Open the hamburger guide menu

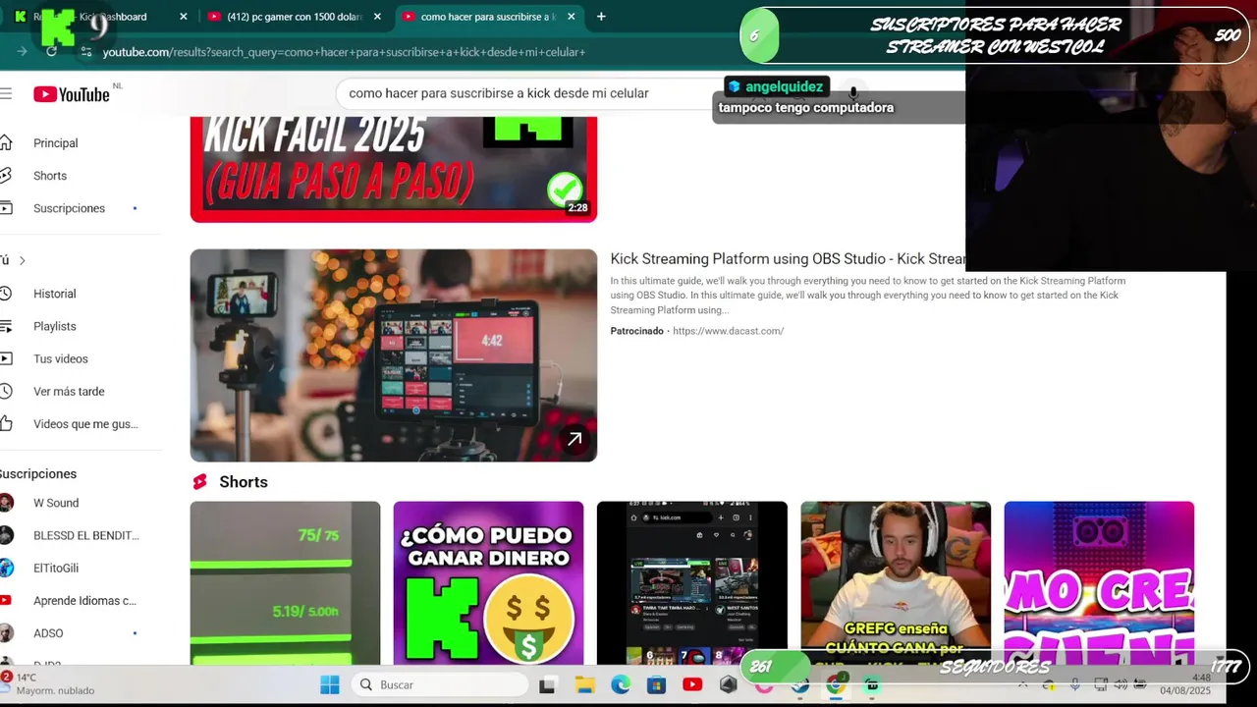[6, 93]
